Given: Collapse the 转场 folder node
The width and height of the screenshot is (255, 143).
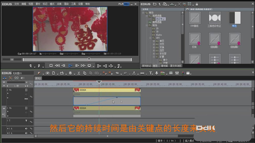Looking at the screenshot, I should coord(147,25).
